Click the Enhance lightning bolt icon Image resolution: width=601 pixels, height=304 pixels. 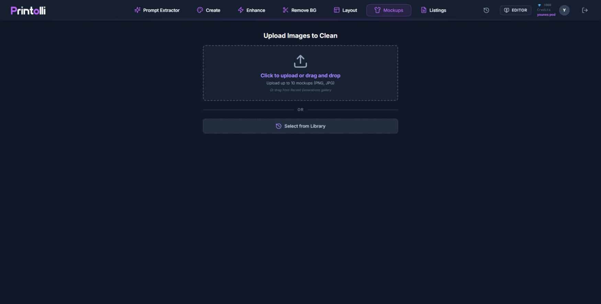[x=241, y=10]
